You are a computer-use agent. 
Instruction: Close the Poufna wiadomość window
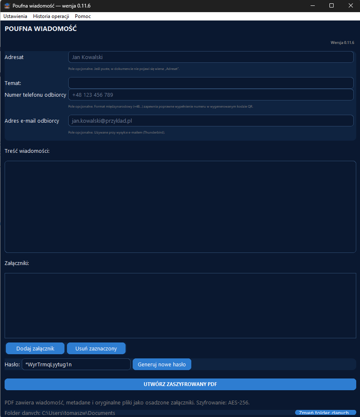(x=351, y=5)
